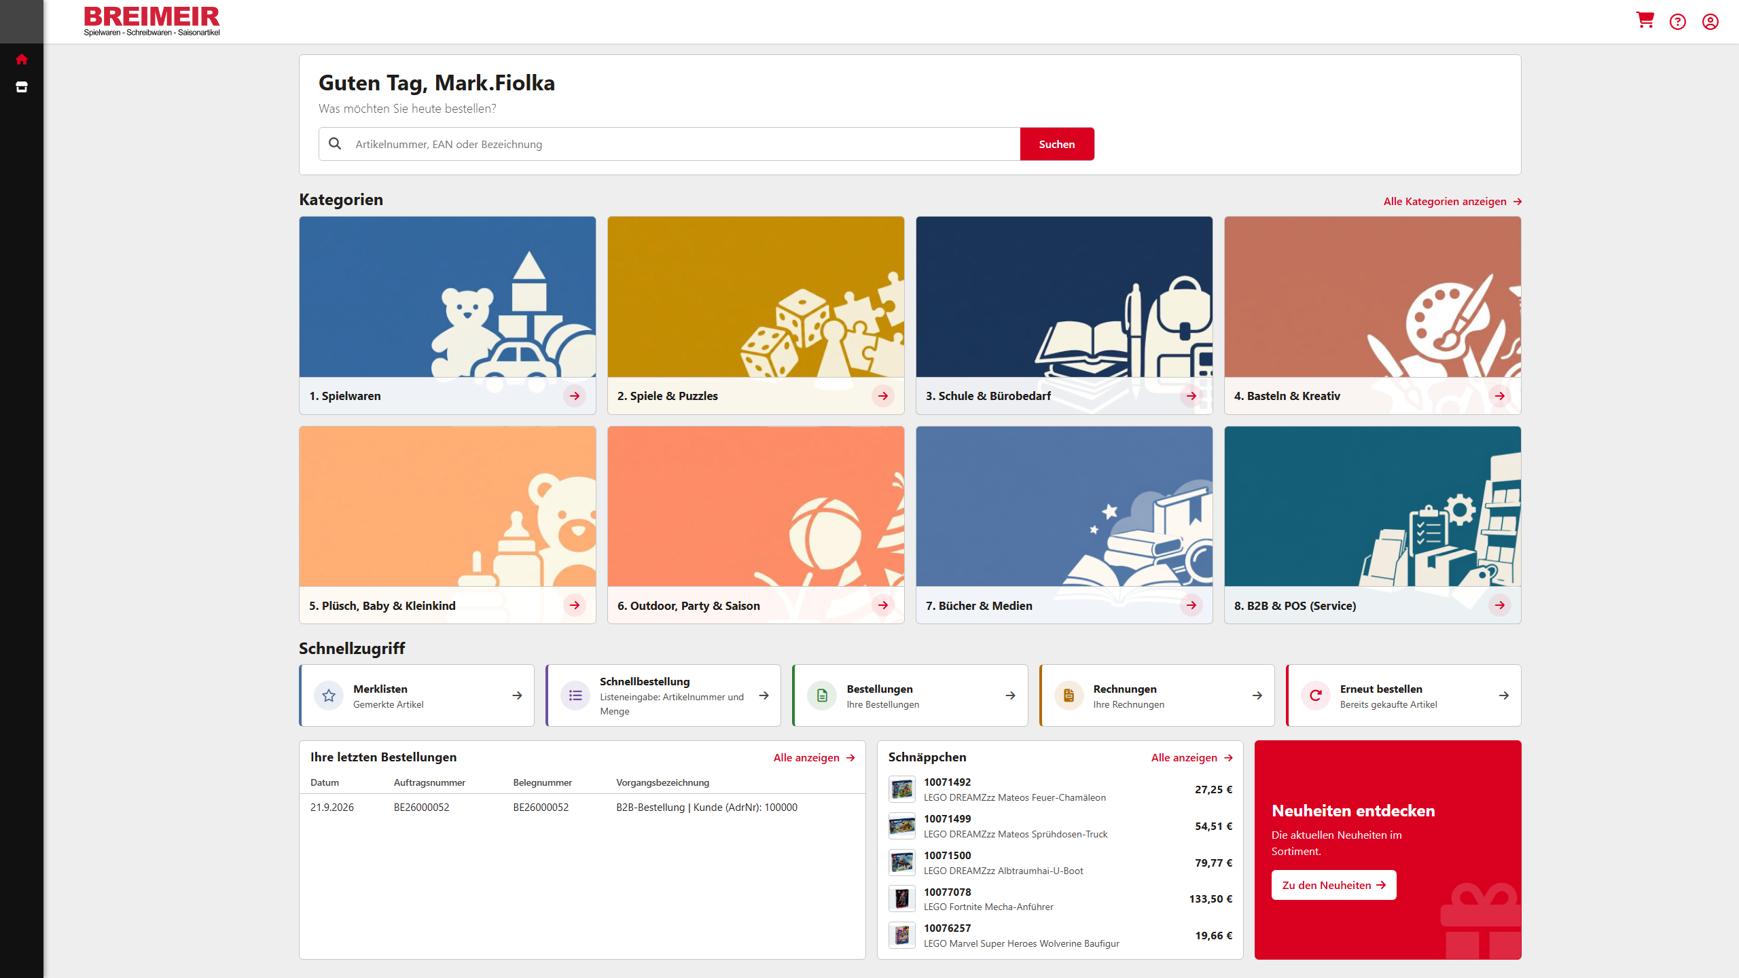
Task: Click the Merklisten star icon
Action: [329, 695]
